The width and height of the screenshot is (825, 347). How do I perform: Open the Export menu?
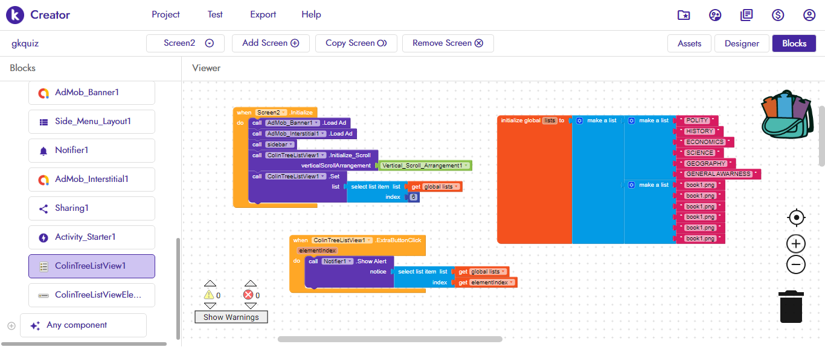click(x=263, y=14)
